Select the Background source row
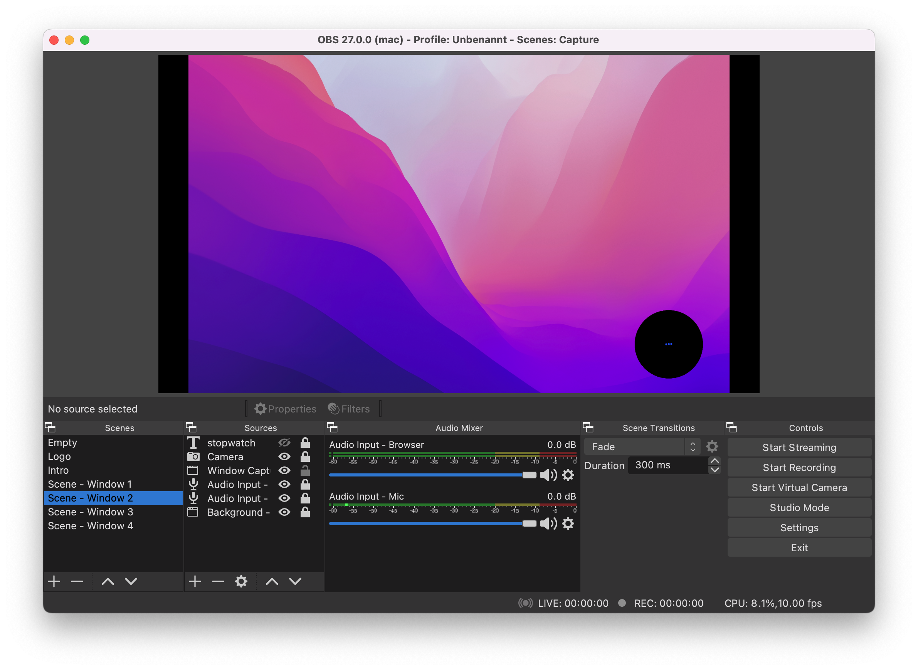The height and width of the screenshot is (670, 918). (x=254, y=512)
